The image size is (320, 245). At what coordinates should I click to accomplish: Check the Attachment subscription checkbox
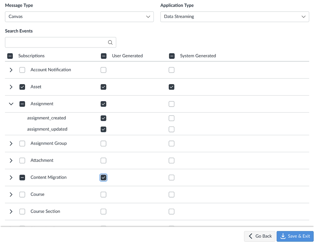coord(22,160)
